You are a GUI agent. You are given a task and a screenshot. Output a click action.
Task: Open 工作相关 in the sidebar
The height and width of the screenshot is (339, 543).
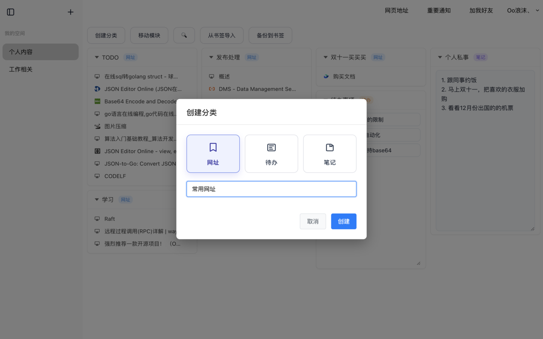click(41, 69)
